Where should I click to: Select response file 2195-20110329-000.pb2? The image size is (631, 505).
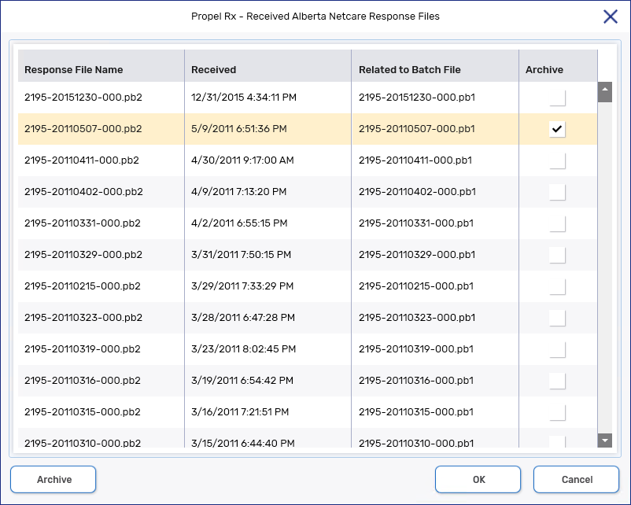point(83,255)
